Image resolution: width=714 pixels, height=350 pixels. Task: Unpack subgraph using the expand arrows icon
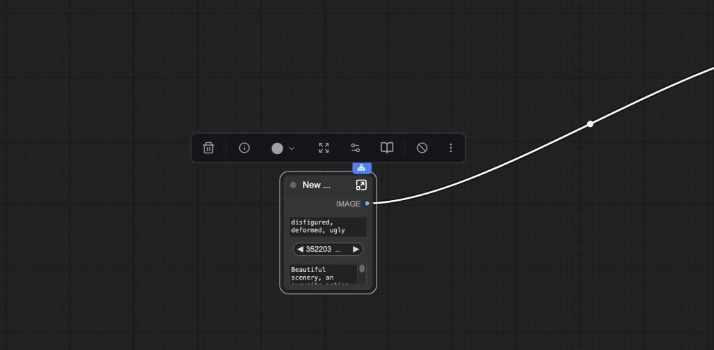coord(324,148)
